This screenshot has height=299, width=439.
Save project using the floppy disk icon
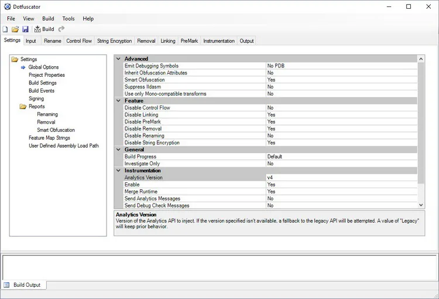point(25,29)
